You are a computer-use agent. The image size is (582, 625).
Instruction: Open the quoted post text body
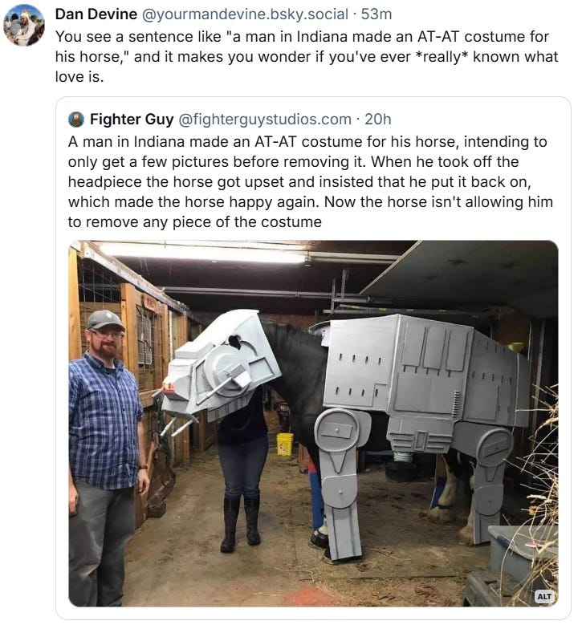click(x=311, y=182)
